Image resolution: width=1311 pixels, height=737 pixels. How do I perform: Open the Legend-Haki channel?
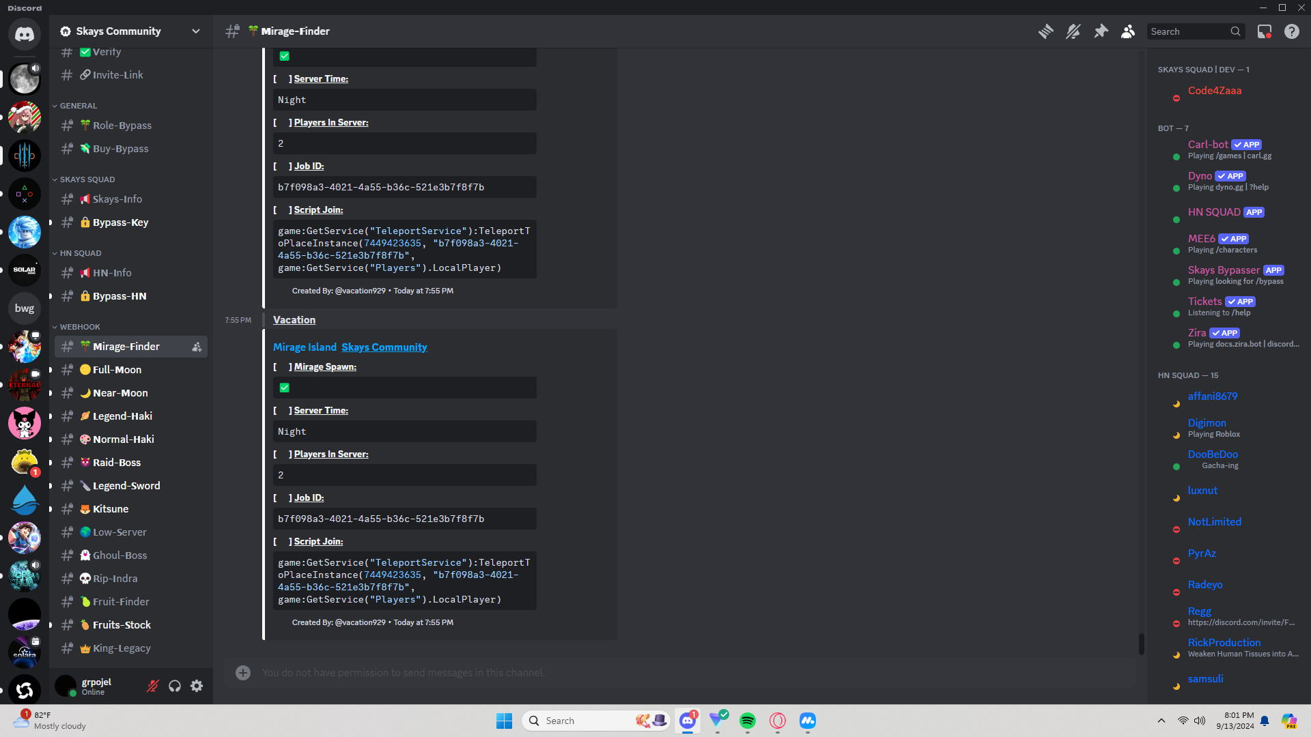(131, 416)
